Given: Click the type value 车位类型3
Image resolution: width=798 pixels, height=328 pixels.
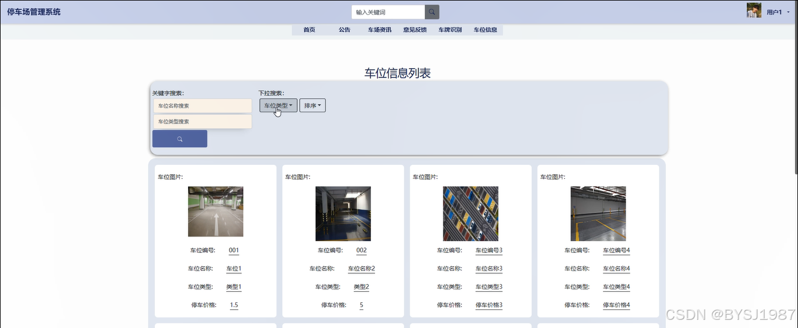Looking at the screenshot, I should tap(489, 287).
